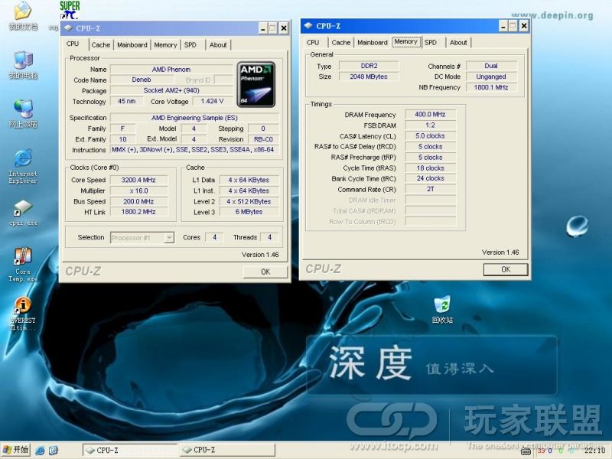Click the Deneb code name value
The width and height of the screenshot is (612, 459).
142,80
